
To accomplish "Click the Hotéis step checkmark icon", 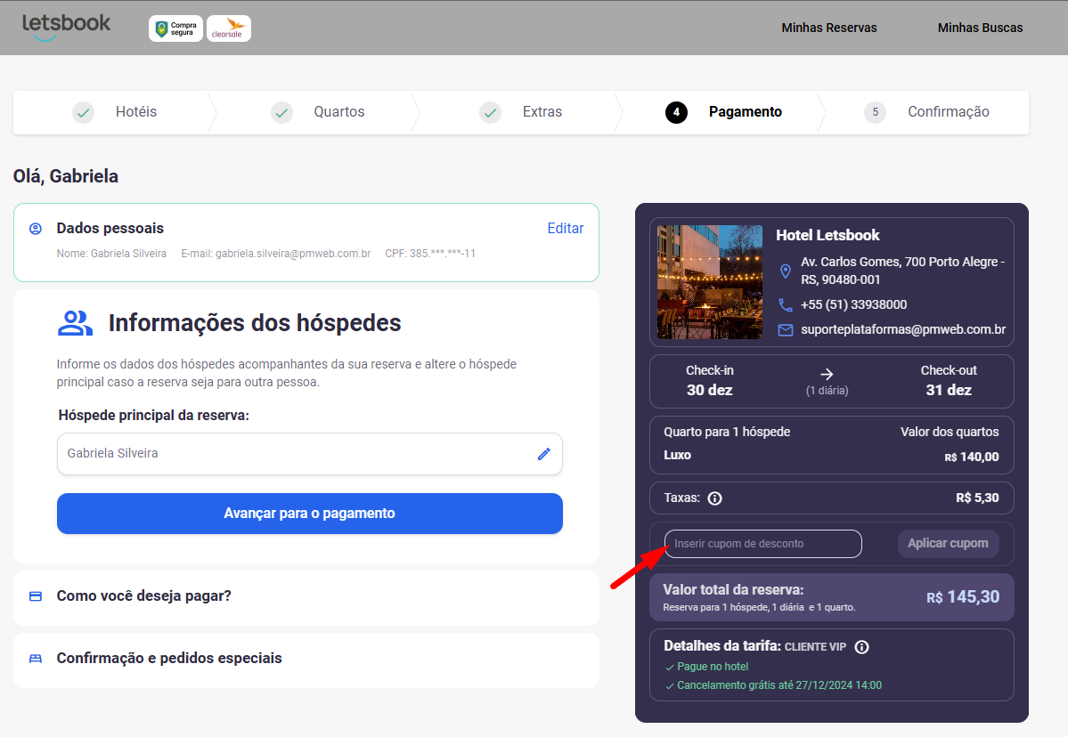I will (84, 112).
